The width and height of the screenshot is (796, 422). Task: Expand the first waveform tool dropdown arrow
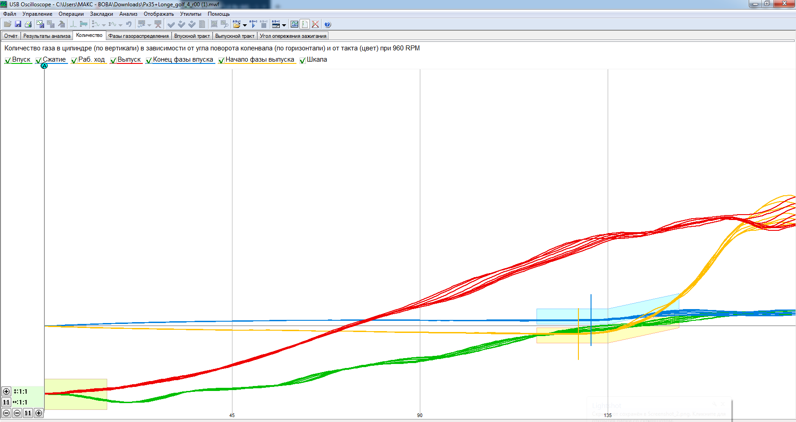point(104,25)
